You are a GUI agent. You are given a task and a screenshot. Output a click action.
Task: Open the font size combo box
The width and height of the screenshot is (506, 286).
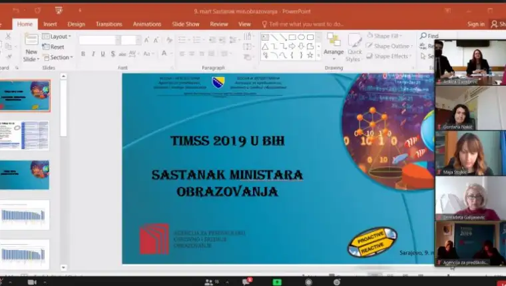pyautogui.click(x=131, y=40)
